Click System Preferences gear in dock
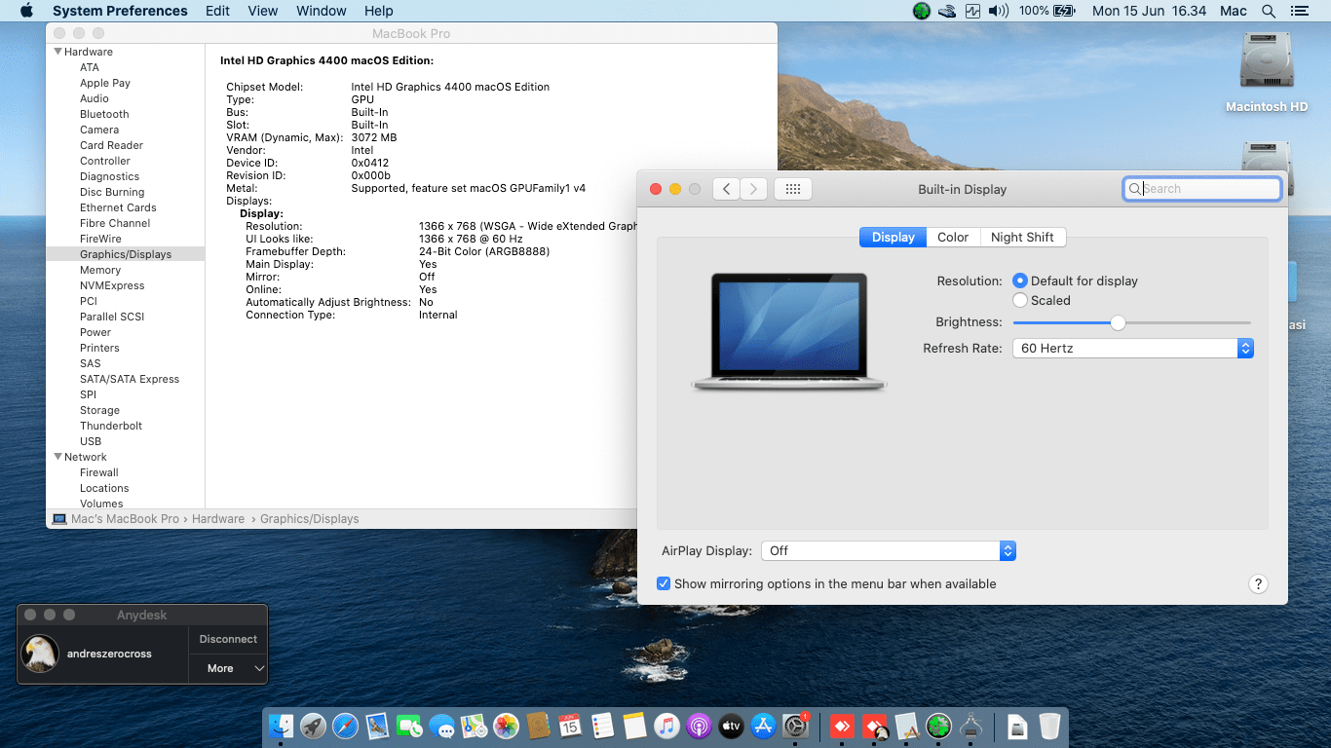The height and width of the screenshot is (748, 1331). [x=796, y=726]
